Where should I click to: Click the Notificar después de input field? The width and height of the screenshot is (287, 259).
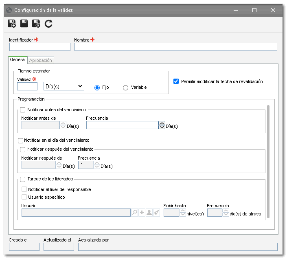click(38, 165)
